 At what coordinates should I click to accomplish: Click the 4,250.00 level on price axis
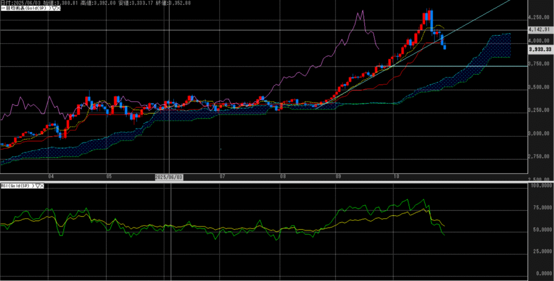pos(539,18)
